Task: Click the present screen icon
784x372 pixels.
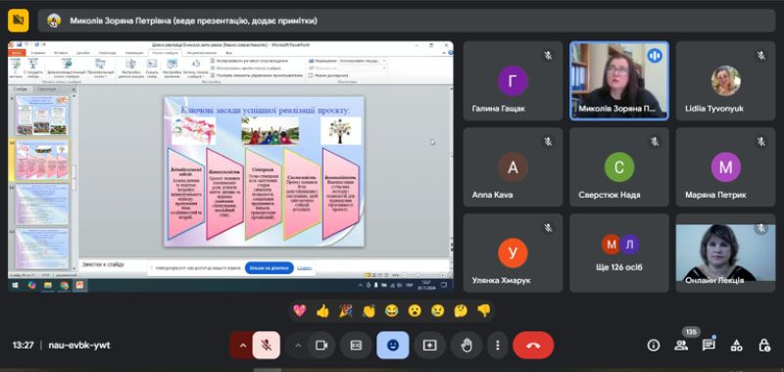Action: (430, 345)
